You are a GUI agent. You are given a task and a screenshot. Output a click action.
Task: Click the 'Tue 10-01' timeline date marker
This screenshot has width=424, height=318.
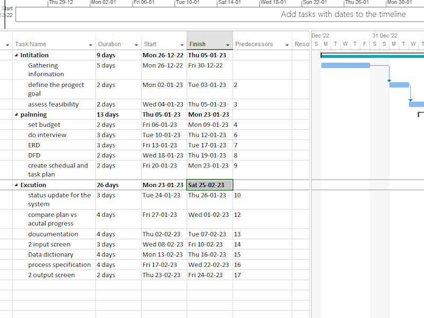pyautogui.click(x=188, y=3)
